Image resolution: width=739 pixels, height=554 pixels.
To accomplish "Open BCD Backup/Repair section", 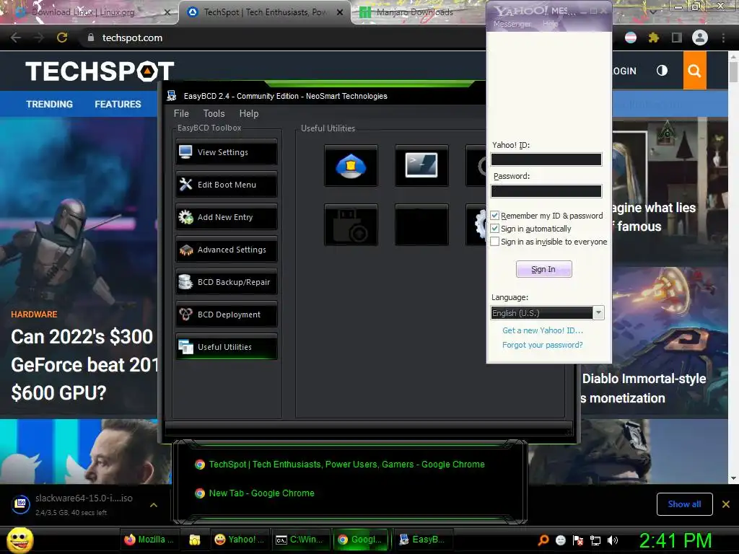I will 227,282.
